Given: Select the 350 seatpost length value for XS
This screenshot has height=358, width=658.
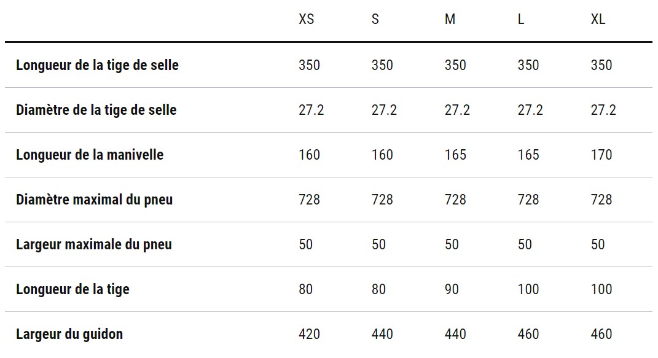Looking at the screenshot, I should (x=309, y=65).
